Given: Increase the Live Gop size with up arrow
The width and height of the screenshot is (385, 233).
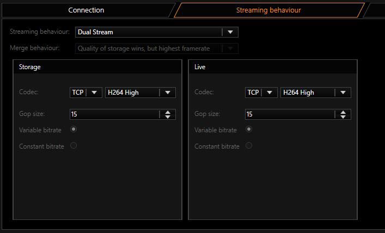Looking at the screenshot, I should tap(343, 112).
